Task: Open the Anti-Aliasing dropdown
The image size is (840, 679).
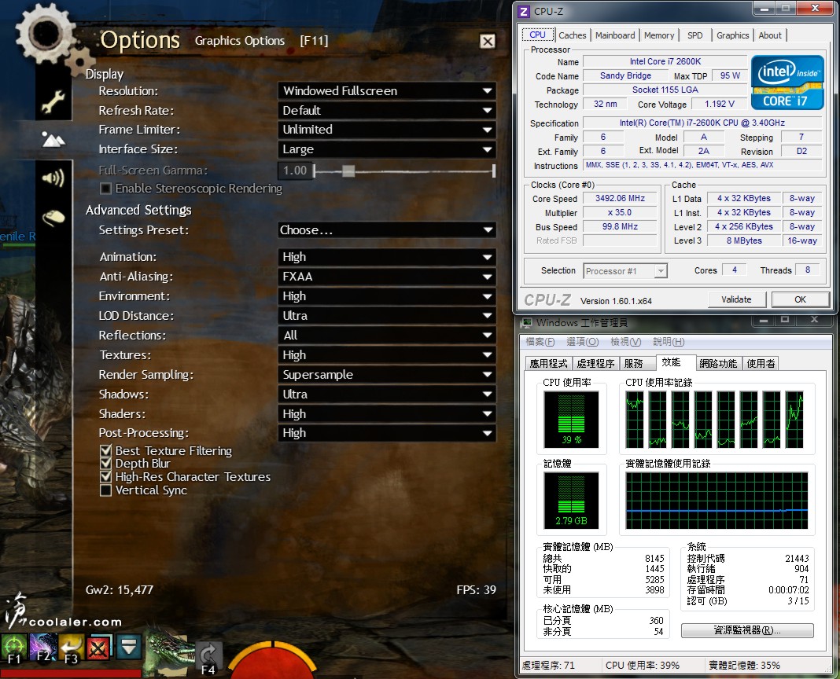Action: click(x=386, y=277)
